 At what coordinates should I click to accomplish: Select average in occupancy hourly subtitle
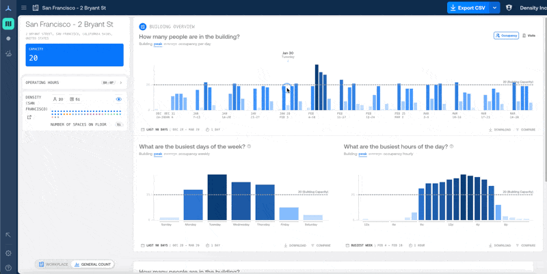(375, 154)
